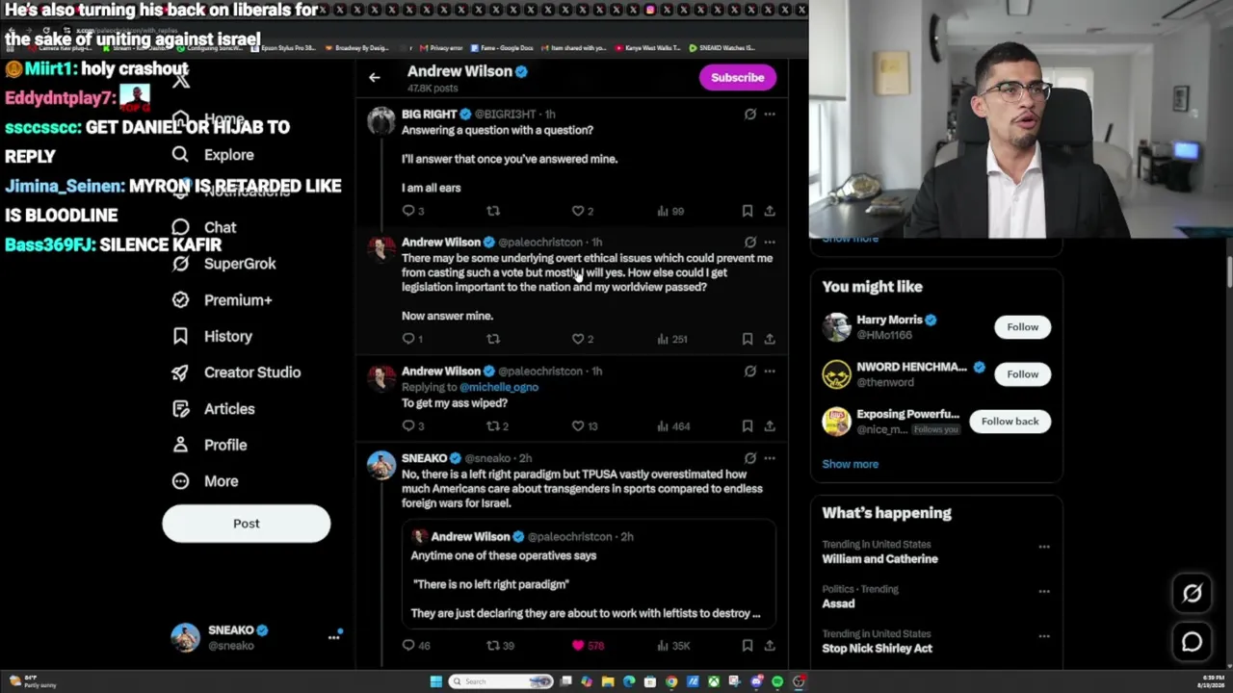This screenshot has height=693, width=1233.
Task: Ask Grok about the 'Now answer mine' tweet
Action: [750, 242]
